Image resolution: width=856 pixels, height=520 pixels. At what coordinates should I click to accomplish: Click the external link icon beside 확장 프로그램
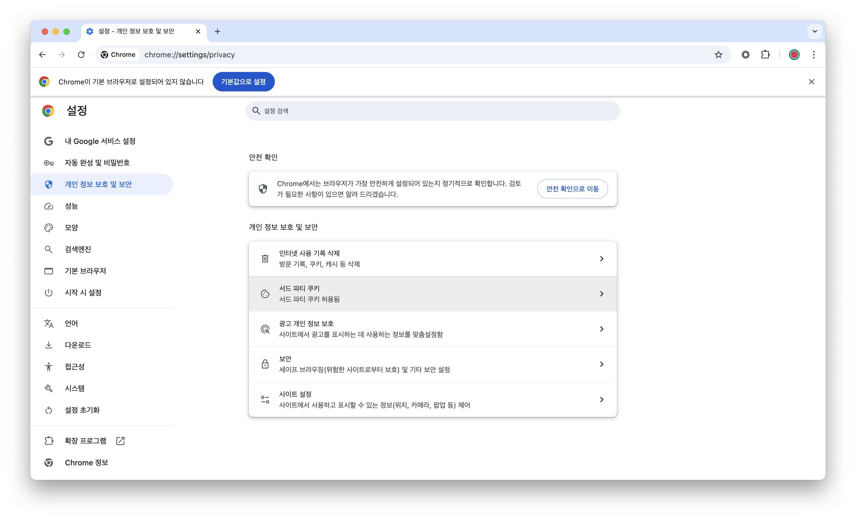pyautogui.click(x=120, y=441)
